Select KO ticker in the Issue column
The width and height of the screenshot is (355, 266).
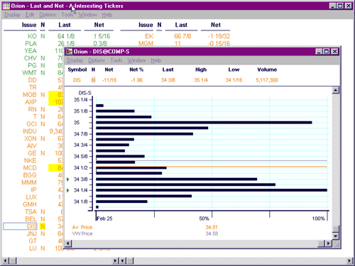pyautogui.click(x=32, y=36)
